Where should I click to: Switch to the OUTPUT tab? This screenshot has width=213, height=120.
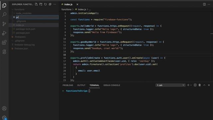coord(81,85)
